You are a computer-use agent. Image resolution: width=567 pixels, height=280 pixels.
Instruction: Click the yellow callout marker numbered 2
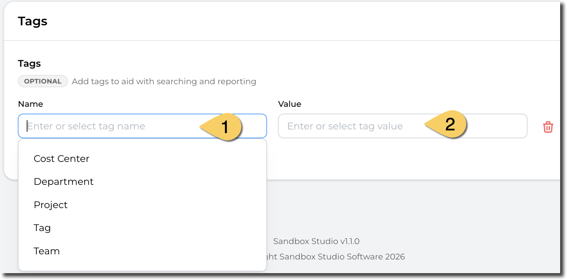(x=449, y=124)
